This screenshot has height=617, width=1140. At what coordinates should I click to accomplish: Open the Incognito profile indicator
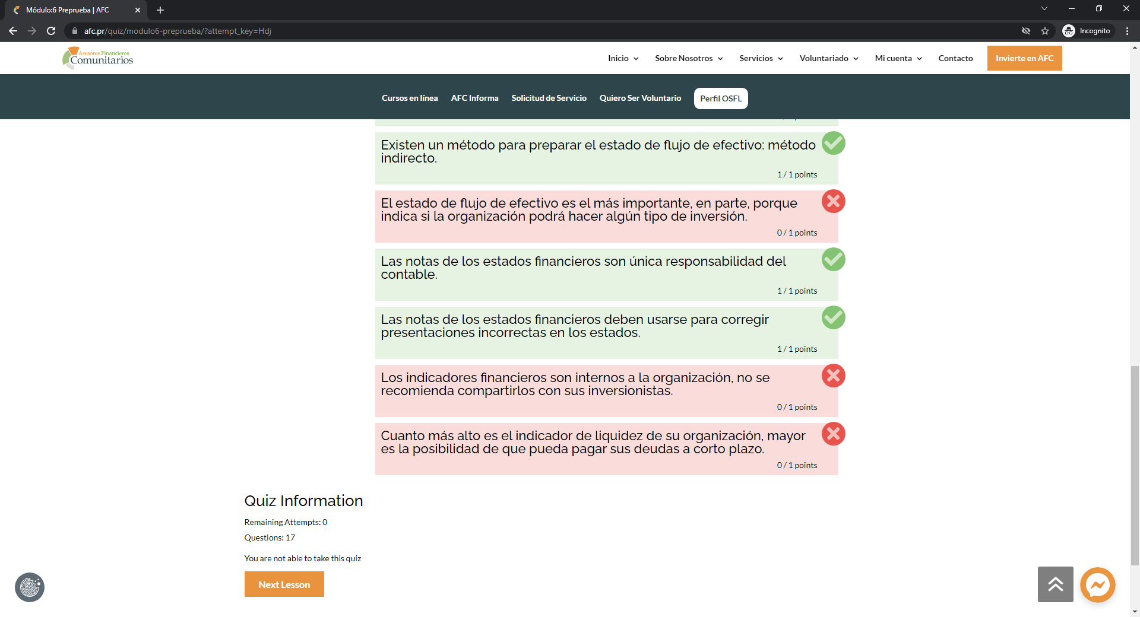coord(1087,31)
